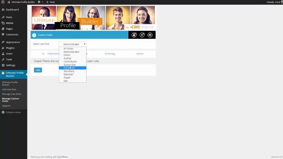This screenshot has height=159, width=283.
Task: Click the Tools wrench icon
Action: pos(3,60)
